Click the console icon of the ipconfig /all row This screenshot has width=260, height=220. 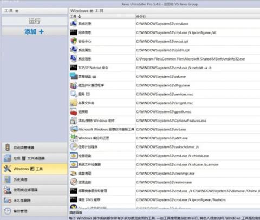tap(74, 32)
